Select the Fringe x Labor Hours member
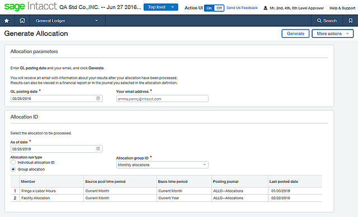The height and width of the screenshot is (217, 358). pyautogui.click(x=39, y=191)
